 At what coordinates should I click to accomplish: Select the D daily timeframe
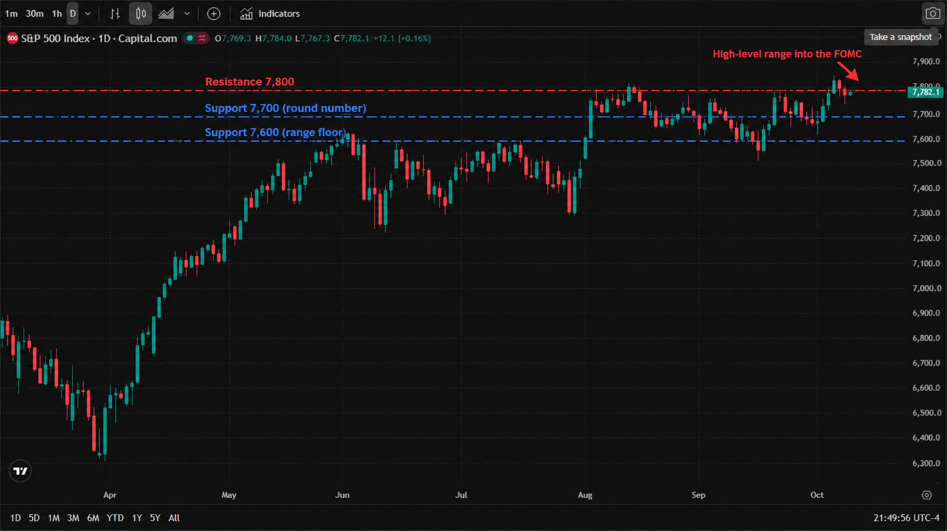pyautogui.click(x=73, y=13)
